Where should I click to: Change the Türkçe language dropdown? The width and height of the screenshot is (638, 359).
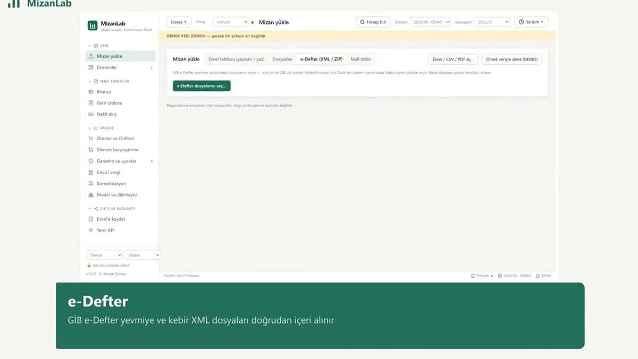[104, 255]
